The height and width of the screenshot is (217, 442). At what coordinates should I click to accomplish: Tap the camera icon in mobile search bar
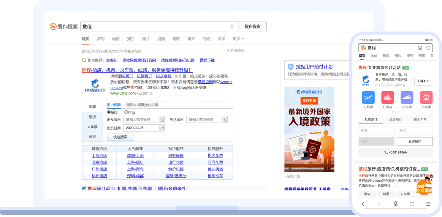tap(420, 48)
